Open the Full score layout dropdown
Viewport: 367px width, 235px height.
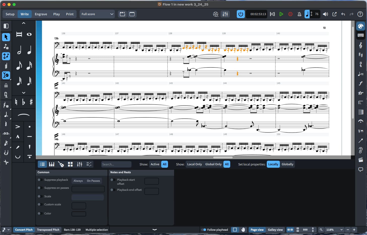tap(97, 14)
